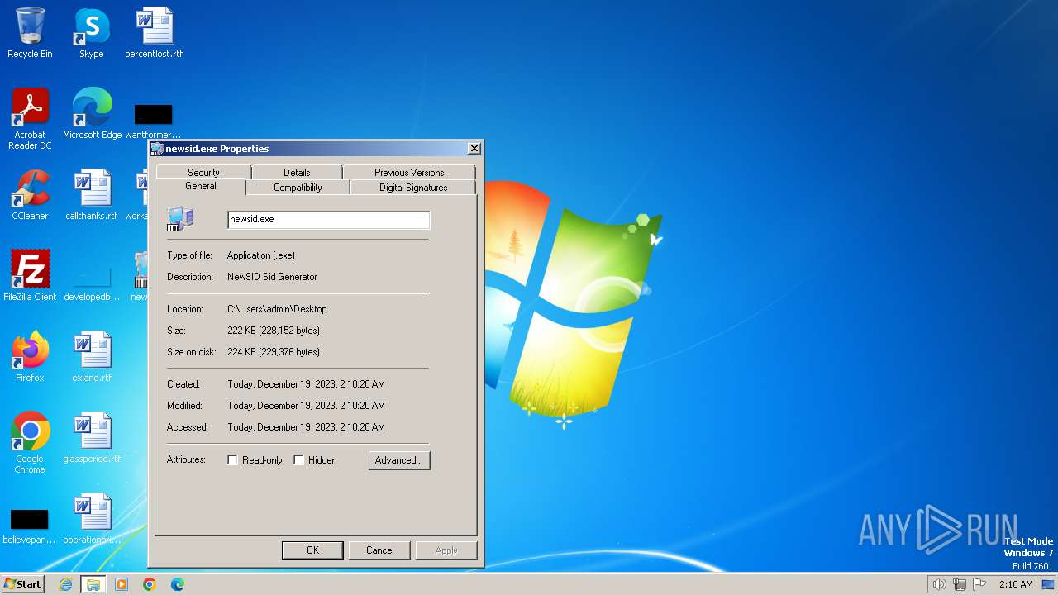Select glassperiod.rtf desktop file
The width and height of the screenshot is (1058, 595).
[x=92, y=437]
